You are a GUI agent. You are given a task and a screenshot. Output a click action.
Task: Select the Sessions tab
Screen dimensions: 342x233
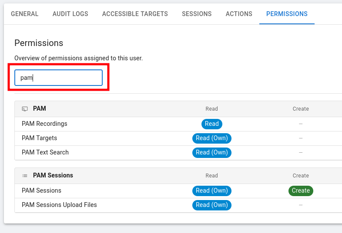[197, 14]
